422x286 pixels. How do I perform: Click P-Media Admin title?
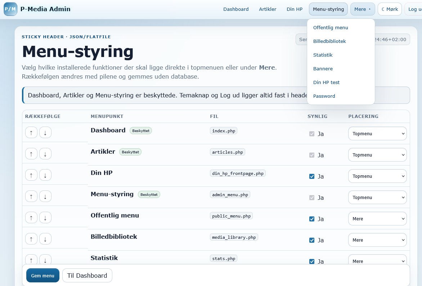tap(45, 9)
